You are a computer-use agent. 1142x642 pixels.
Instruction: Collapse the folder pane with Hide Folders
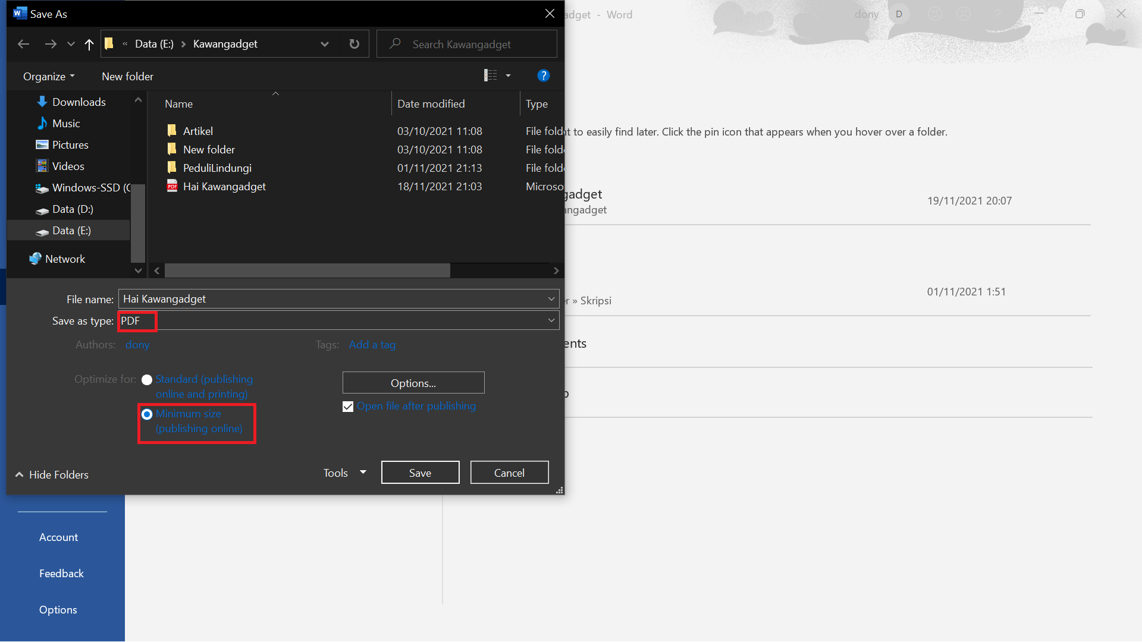tap(52, 474)
